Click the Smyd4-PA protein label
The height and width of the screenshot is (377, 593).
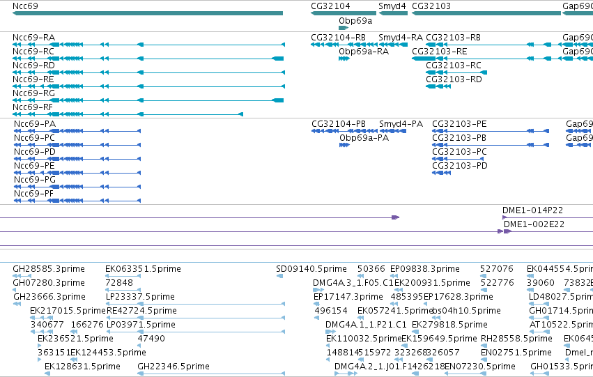(x=401, y=124)
